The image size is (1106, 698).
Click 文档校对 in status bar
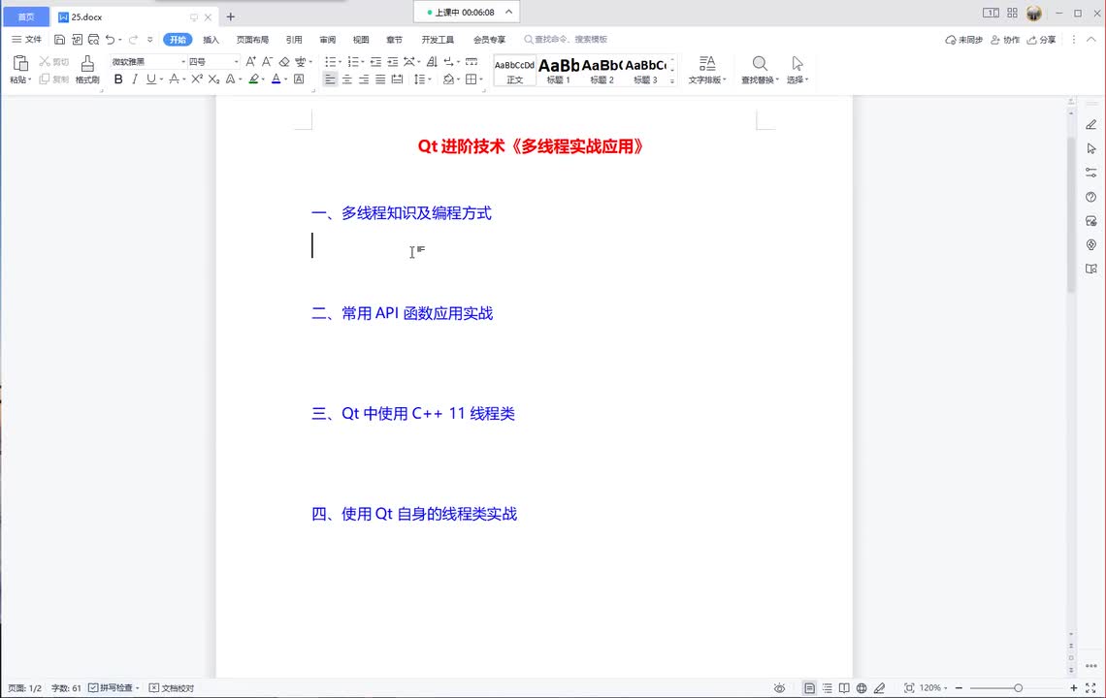click(x=172, y=688)
